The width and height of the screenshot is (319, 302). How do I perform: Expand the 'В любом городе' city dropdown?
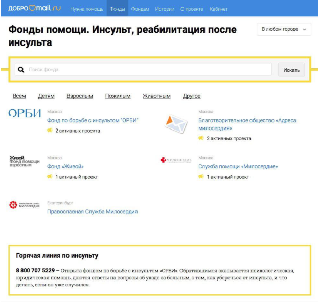(284, 29)
